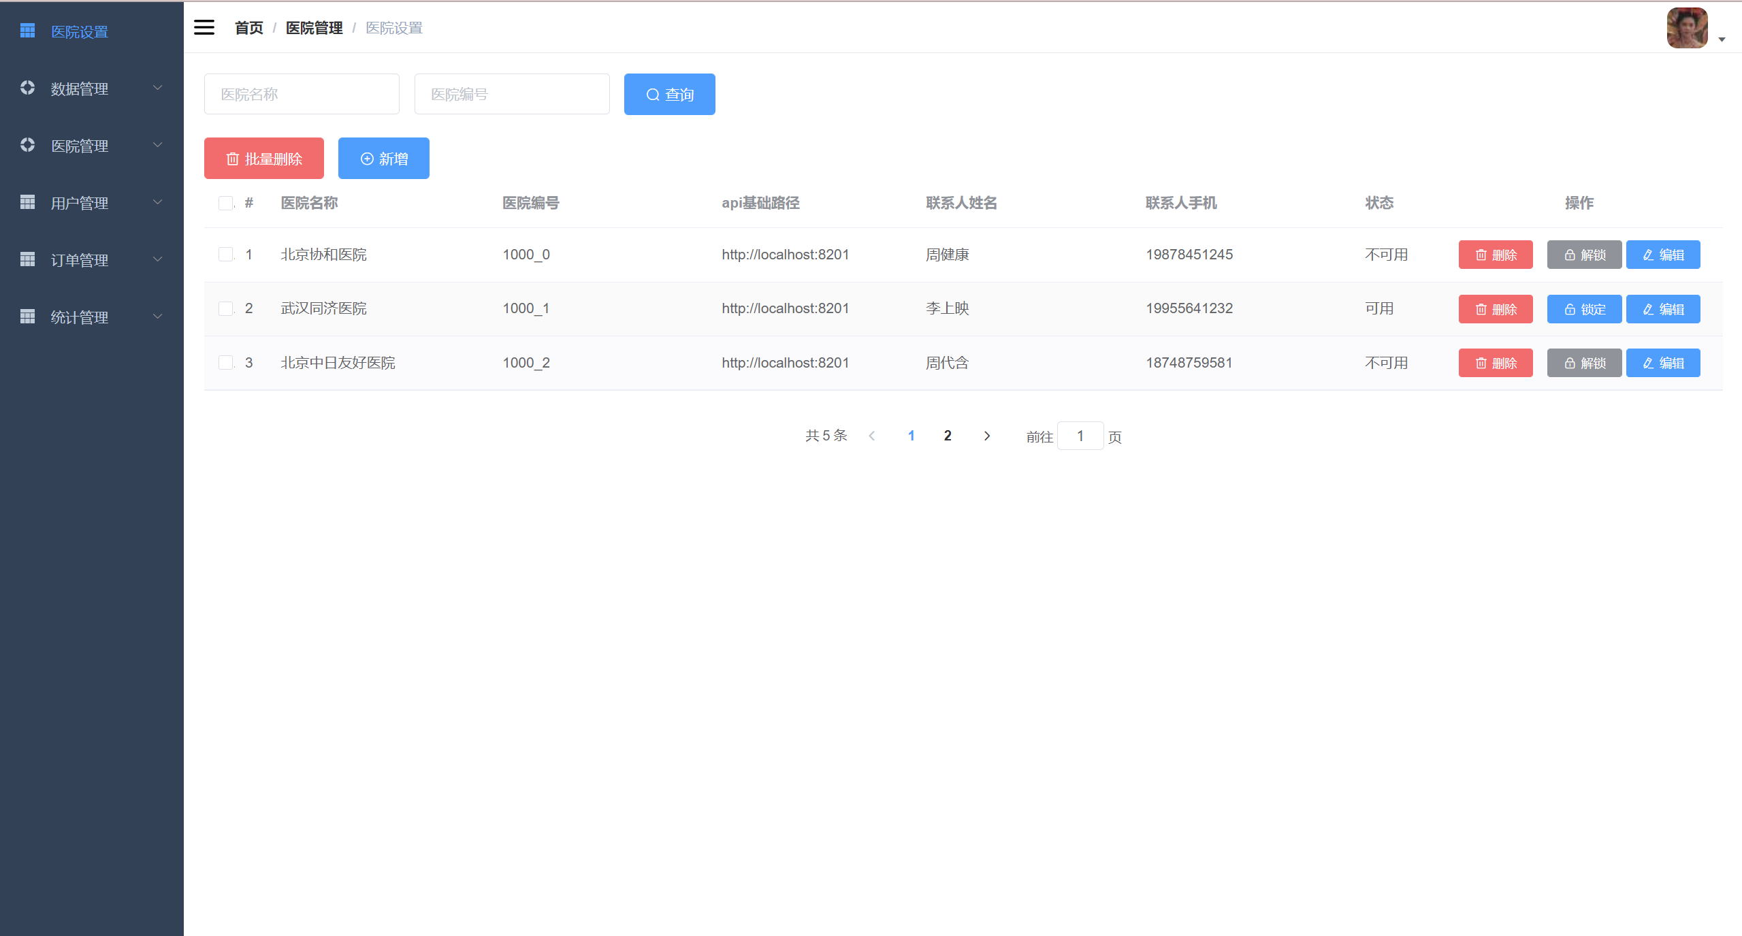Click the 数据管理 sidebar icon
Image resolution: width=1742 pixels, height=936 pixels.
pyautogui.click(x=27, y=88)
